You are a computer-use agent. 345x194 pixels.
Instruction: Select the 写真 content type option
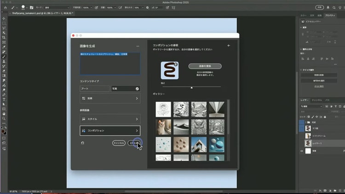point(126,89)
